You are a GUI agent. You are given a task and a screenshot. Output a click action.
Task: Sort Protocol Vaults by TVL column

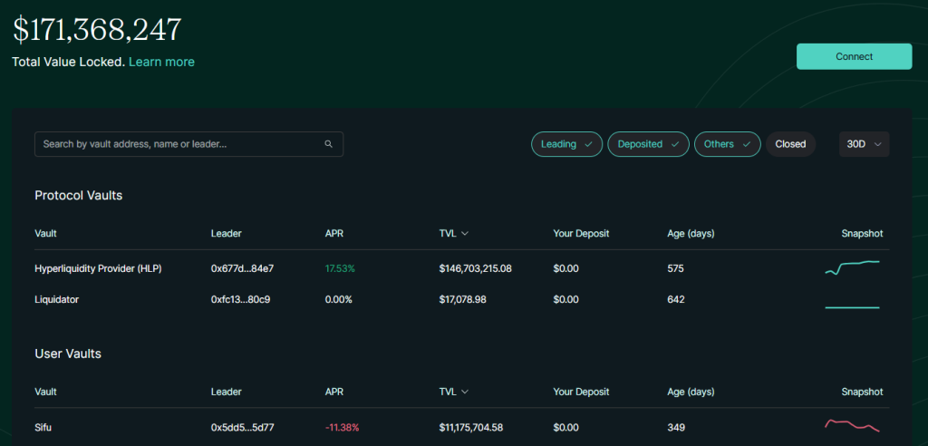(x=453, y=234)
